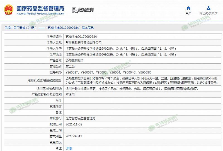Click the product name value 经颅磁刺激仪
The image size is (223, 151).
coord(74,61)
